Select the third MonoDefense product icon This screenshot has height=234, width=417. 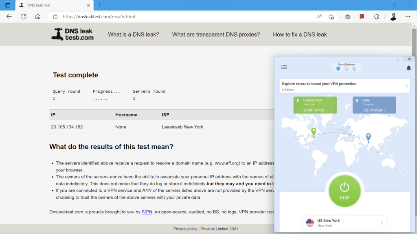tap(354, 69)
